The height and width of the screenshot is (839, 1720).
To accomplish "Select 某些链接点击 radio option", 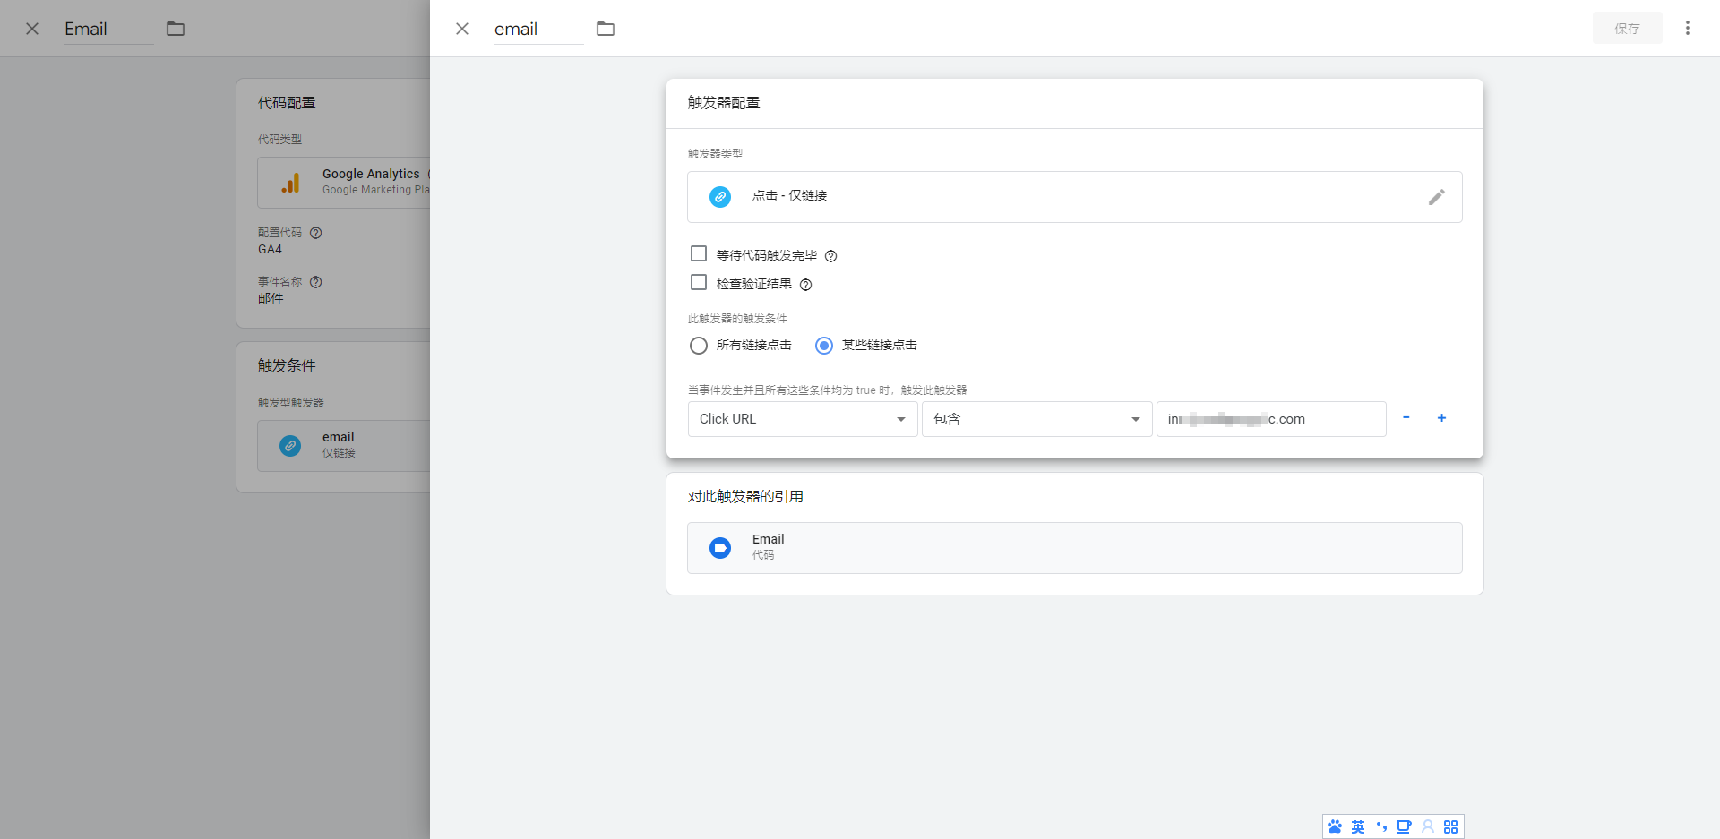I will coord(824,346).
